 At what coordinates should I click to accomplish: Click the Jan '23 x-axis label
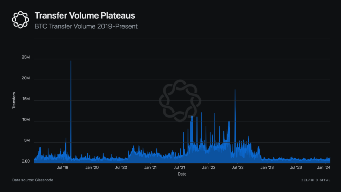(x=267, y=168)
